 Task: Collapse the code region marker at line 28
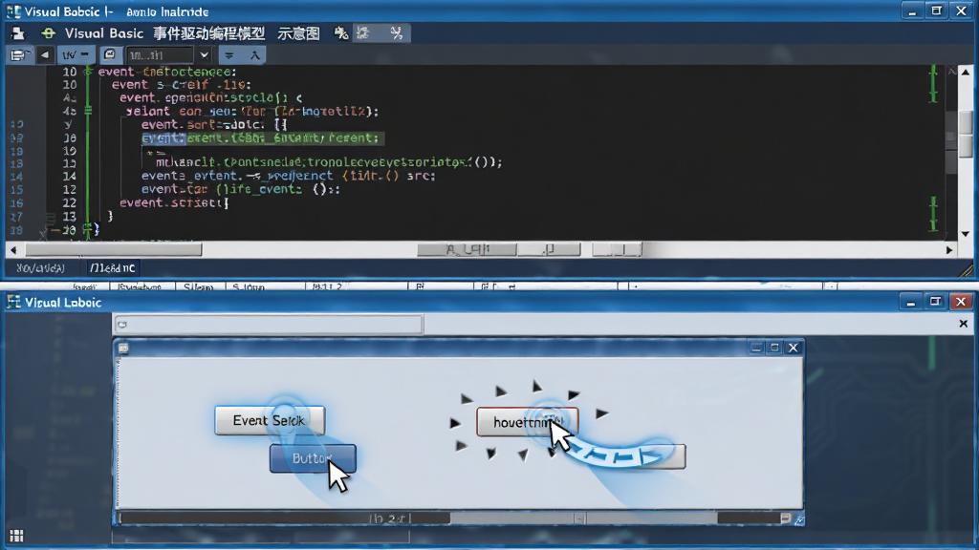(88, 229)
